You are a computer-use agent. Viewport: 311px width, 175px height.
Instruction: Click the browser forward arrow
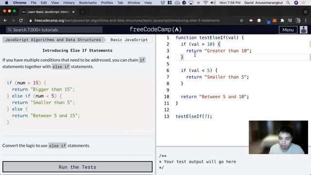[x=13, y=20]
